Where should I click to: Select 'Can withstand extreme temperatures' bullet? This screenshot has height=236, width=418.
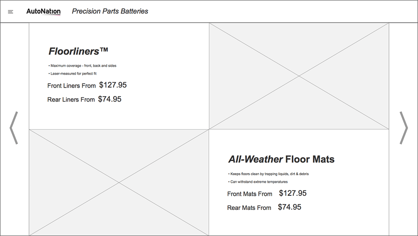pyautogui.click(x=258, y=182)
